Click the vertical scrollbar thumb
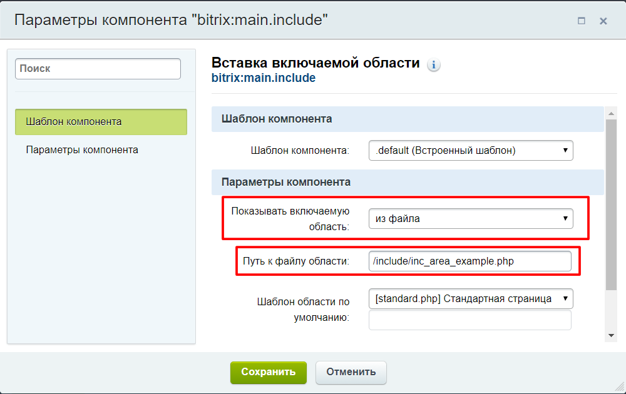The height and width of the screenshot is (394, 626). pos(611,205)
